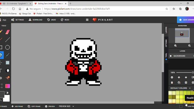Open the browser Collections panel

(180, 9)
